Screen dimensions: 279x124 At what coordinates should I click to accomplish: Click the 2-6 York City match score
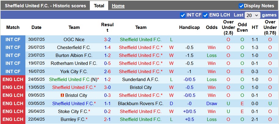point(107,71)
